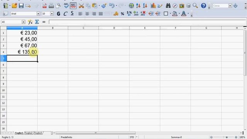Copy selection with the copy icon
This screenshot has width=247, height=139.
coord(88,6)
